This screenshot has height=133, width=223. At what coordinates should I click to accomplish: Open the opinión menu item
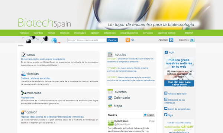[95, 33]
